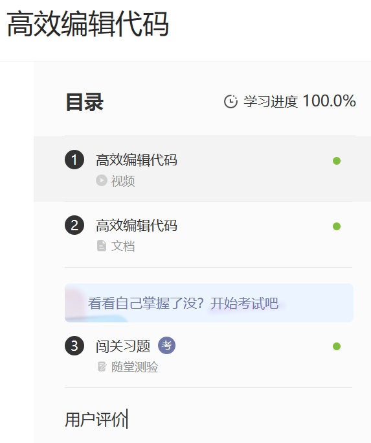Viewport: 371px width, 443px height.
Task: Click the green completion dot for lesson 2
Action: point(337,226)
